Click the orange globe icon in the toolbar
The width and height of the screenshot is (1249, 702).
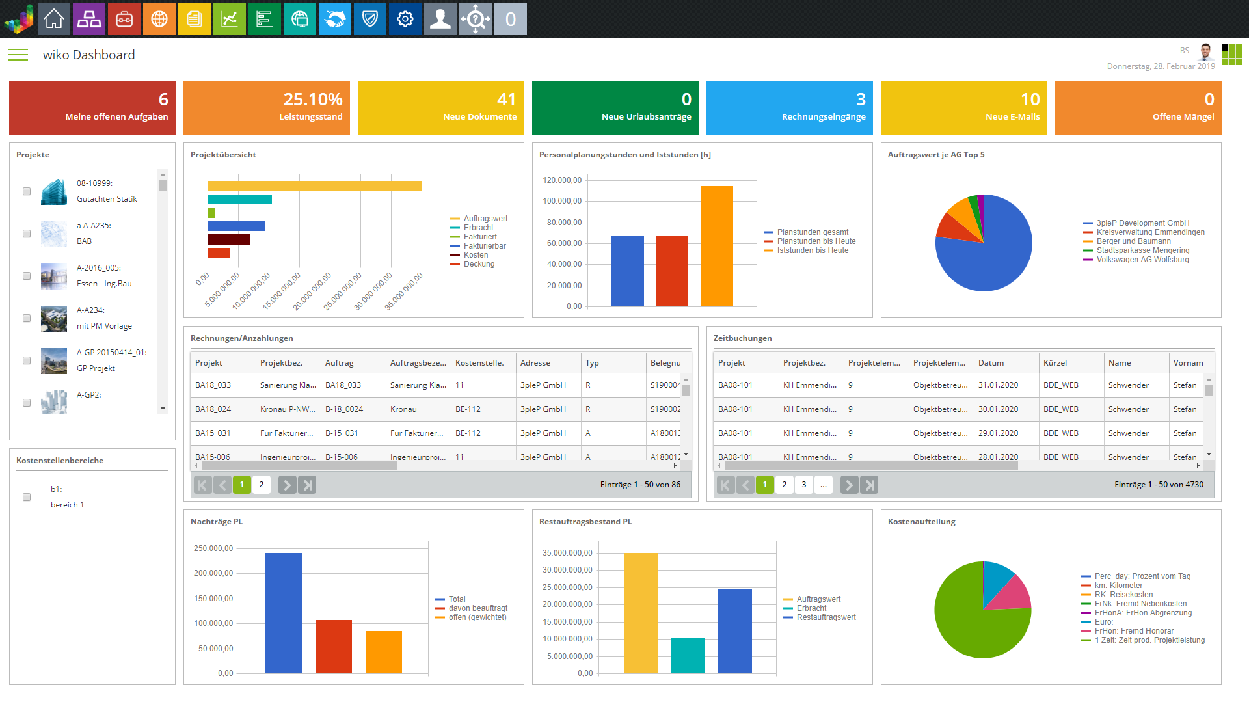click(x=159, y=19)
